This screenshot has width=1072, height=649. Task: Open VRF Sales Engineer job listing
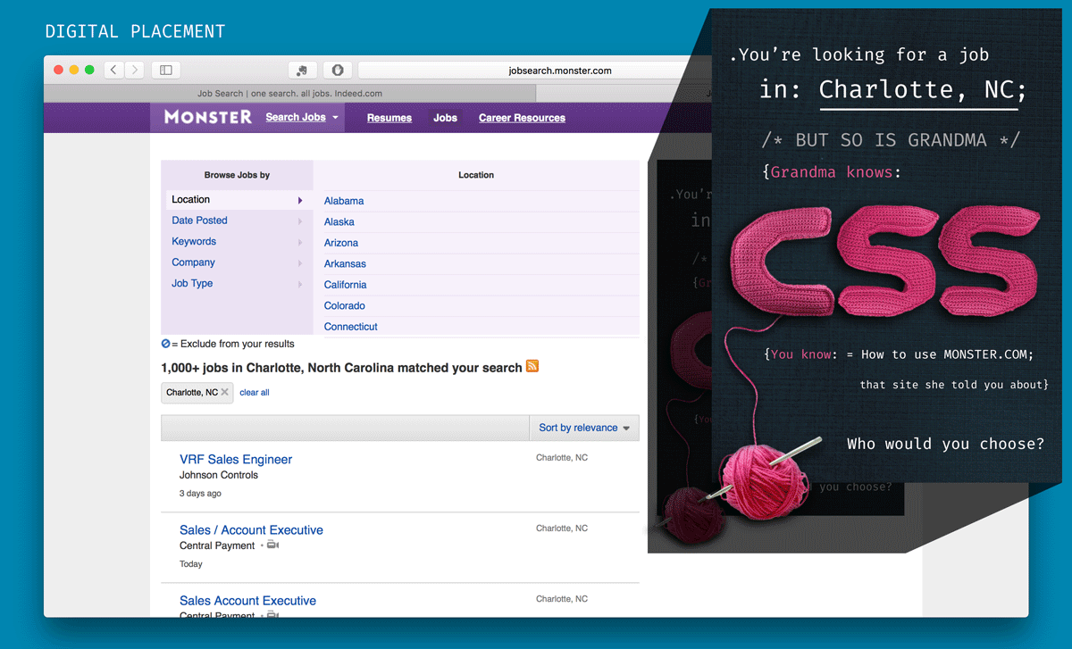click(x=236, y=459)
